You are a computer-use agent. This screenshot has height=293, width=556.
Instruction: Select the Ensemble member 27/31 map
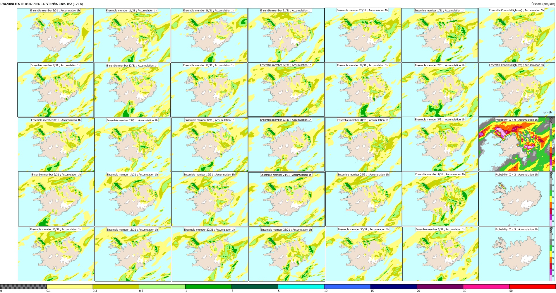[x=363, y=90]
